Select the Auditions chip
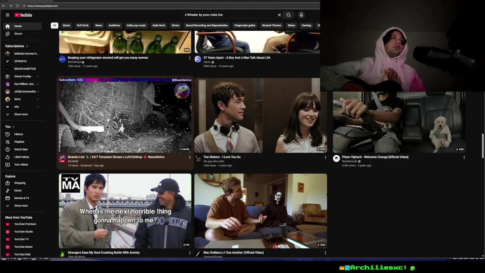The height and width of the screenshot is (273, 485). coord(114,25)
